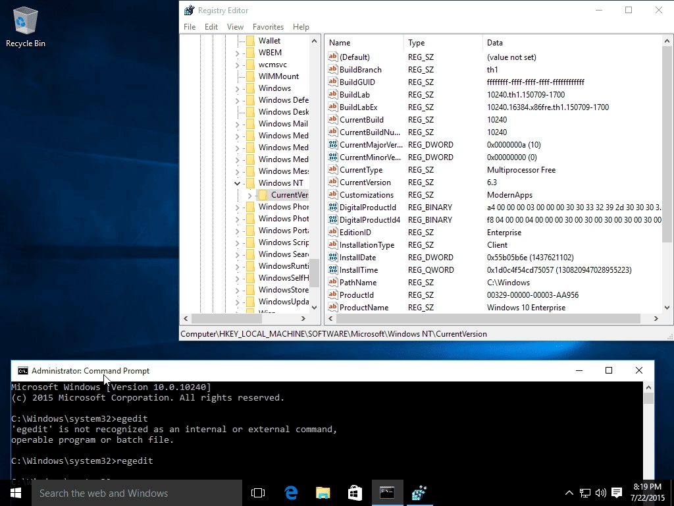Viewport: 674px width, 506px height.
Task: Click the WIMMount folder icon
Action: tap(250, 76)
